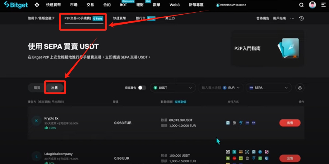Viewport: 329px width, 164px height.
Task: Open the search magnifier icon
Action: click(x=301, y=5)
